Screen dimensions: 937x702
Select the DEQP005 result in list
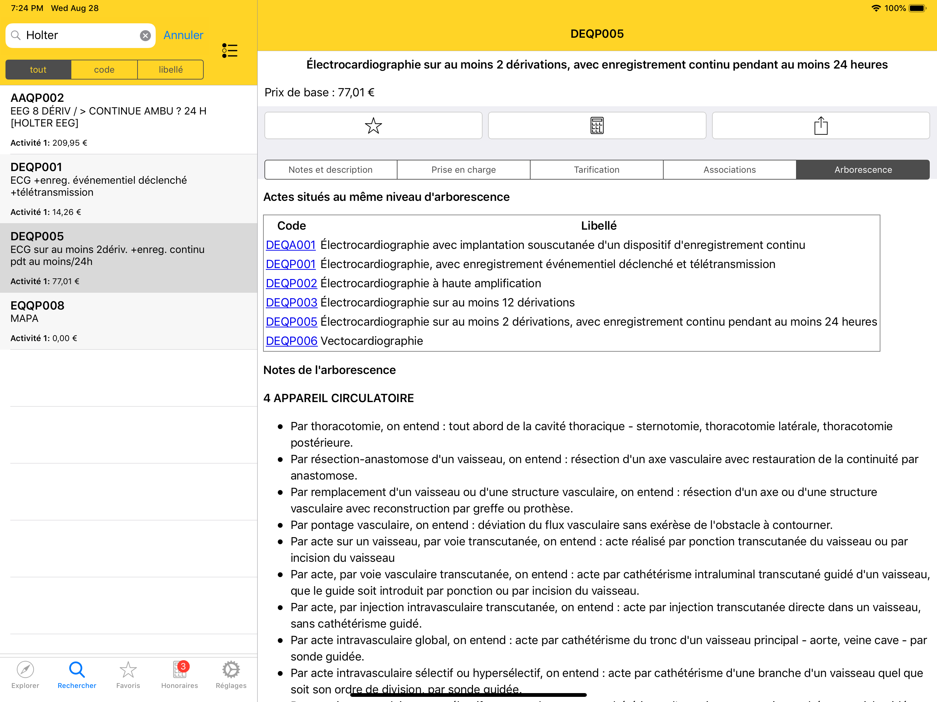pyautogui.click(x=129, y=258)
